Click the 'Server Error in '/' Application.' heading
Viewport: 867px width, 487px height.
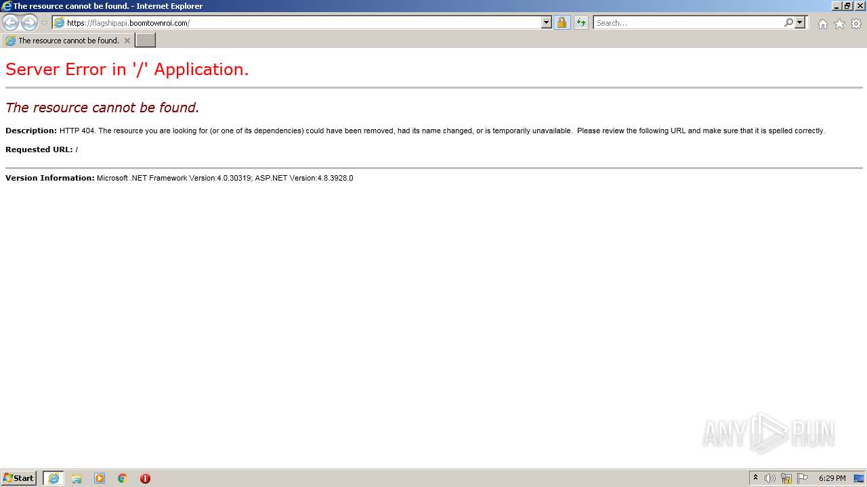(127, 70)
